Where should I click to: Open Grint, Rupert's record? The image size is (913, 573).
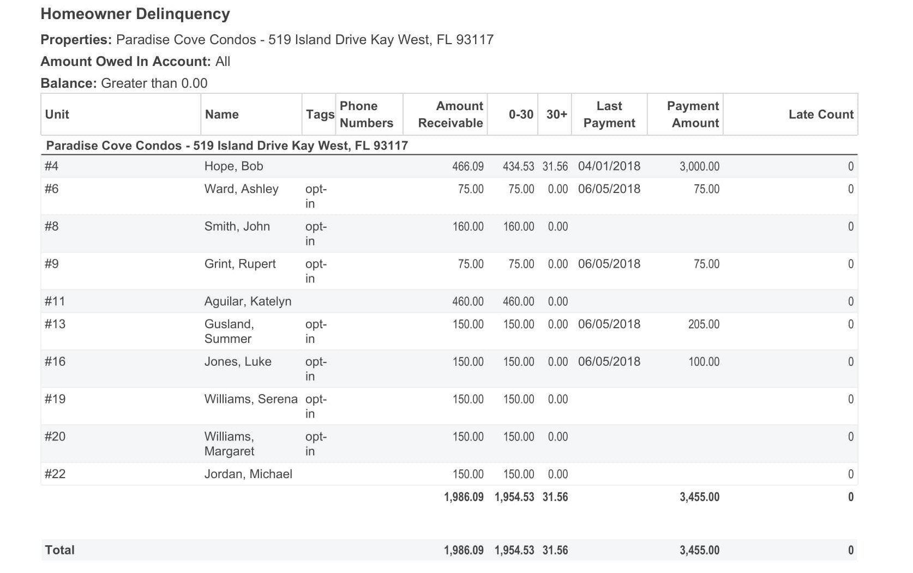tap(240, 264)
